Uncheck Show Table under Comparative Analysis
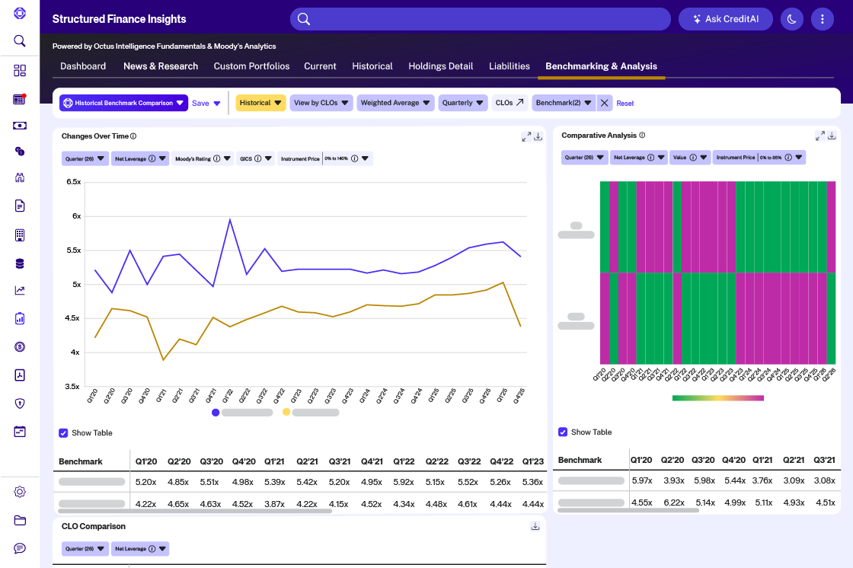Screen dimensions: 853x568 (563, 432)
